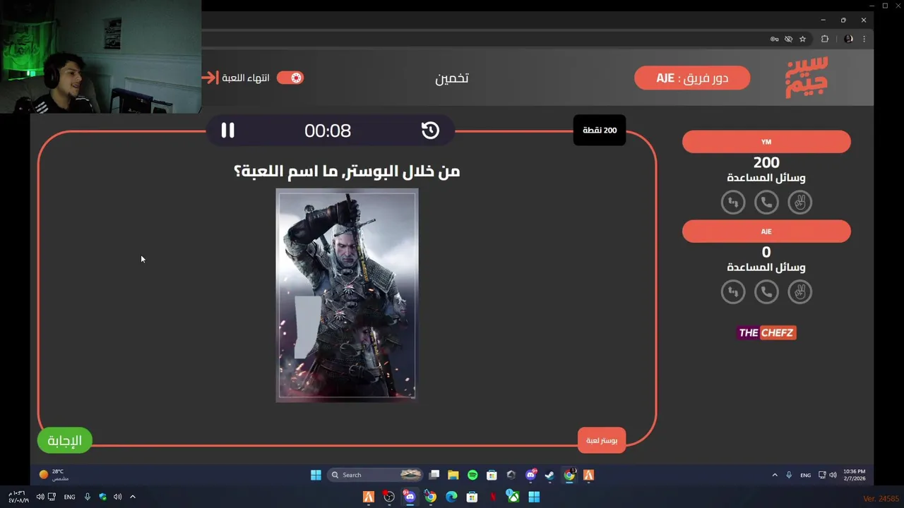Open Chrome extensions puzzle icon
This screenshot has height=508, width=904.
824,39
